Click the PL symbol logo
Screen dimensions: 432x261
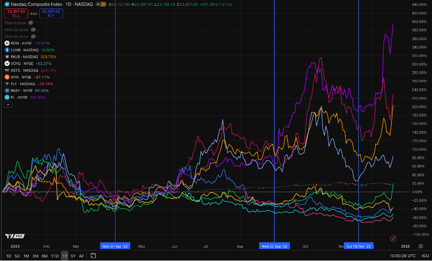7,97
